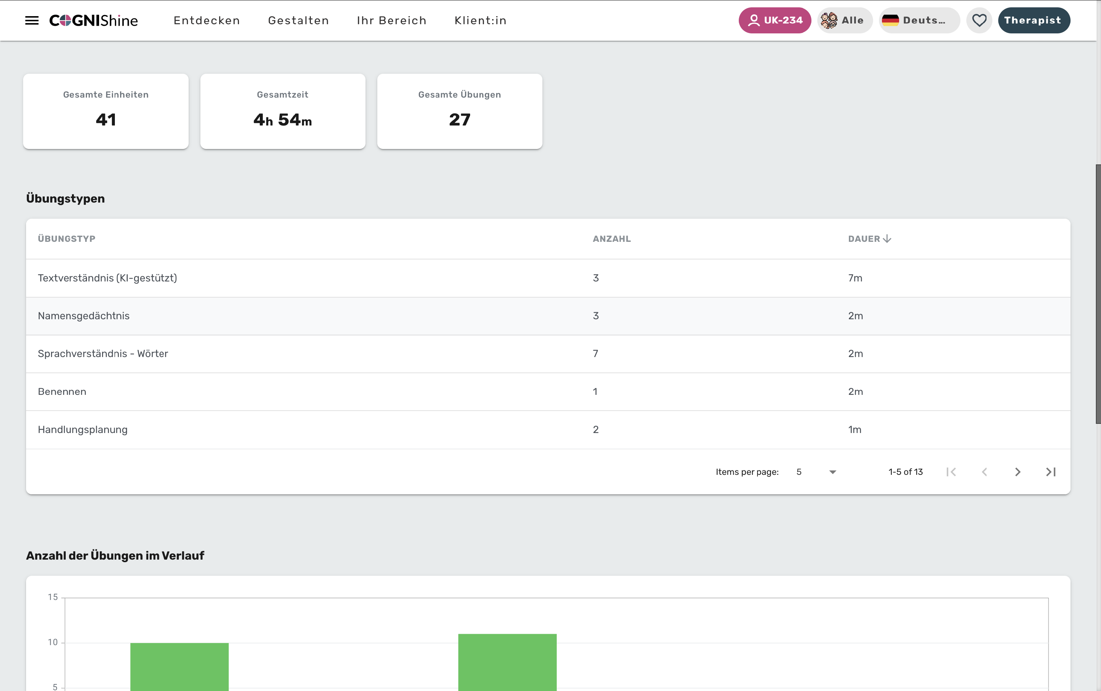
Task: Click the Therapist role button
Action: pyautogui.click(x=1034, y=21)
